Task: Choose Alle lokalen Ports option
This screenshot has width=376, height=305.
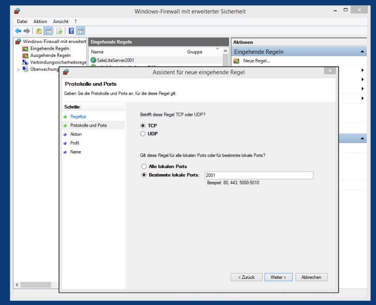Action: [144, 167]
